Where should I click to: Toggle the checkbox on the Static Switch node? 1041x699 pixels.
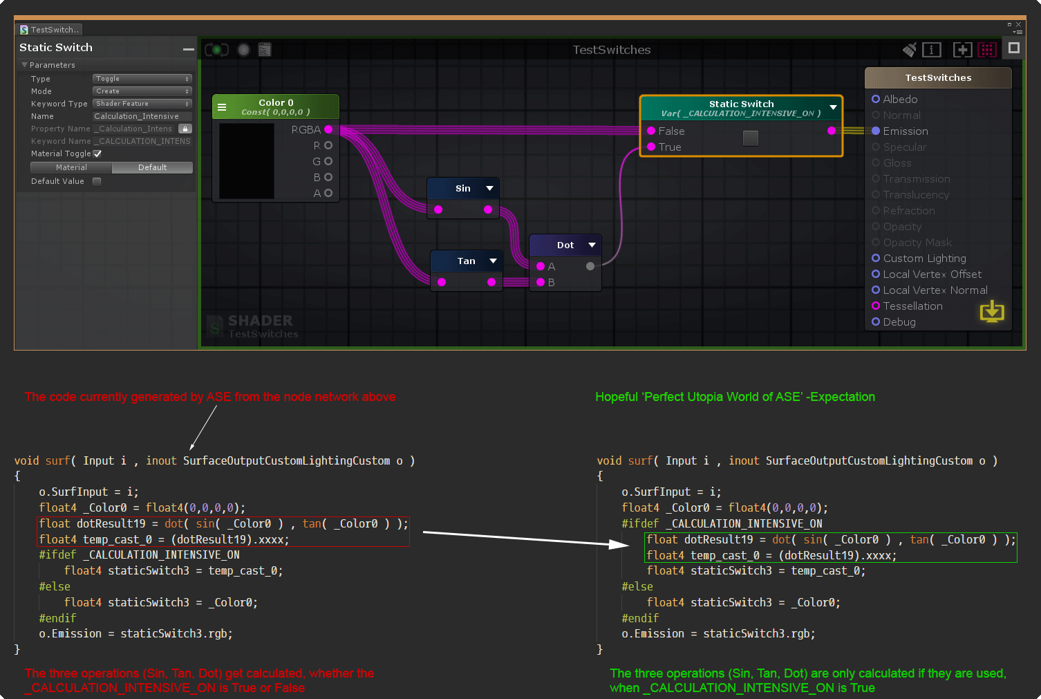(751, 138)
